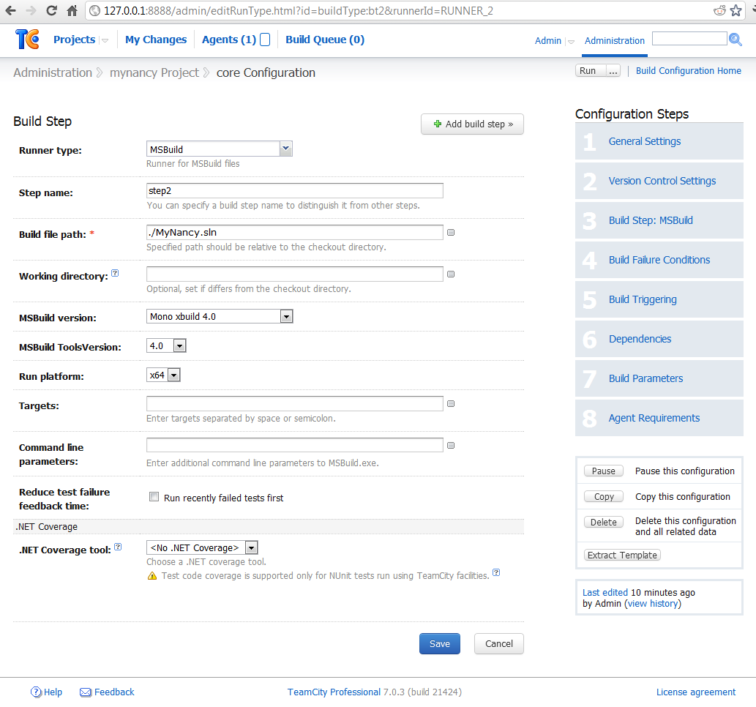Image resolution: width=756 pixels, height=707 pixels.
Task: Expand the Admin user menu arrow
Action: pos(571,42)
